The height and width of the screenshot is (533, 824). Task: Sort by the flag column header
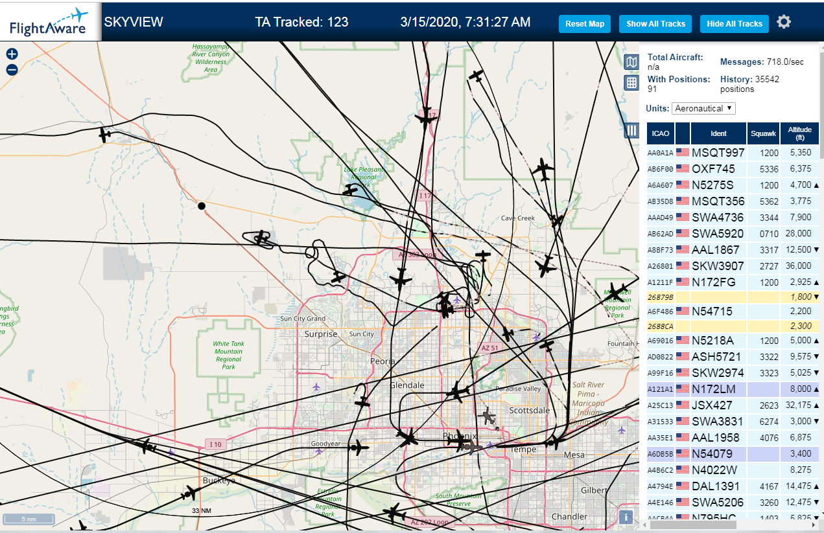click(x=683, y=133)
